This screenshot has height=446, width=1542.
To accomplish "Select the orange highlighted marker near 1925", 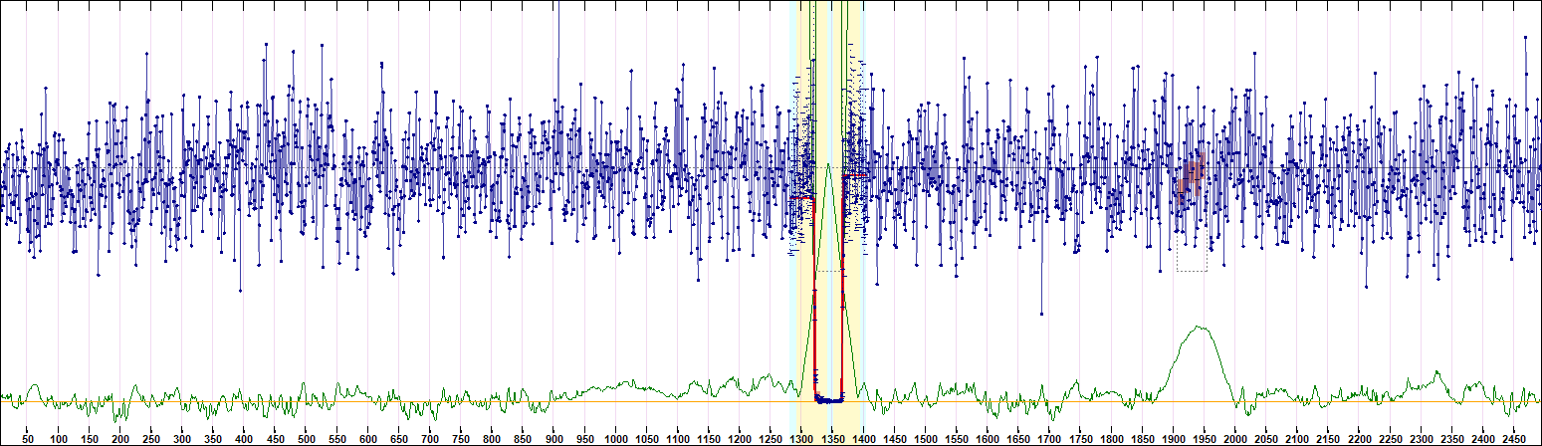I will point(1191,178).
